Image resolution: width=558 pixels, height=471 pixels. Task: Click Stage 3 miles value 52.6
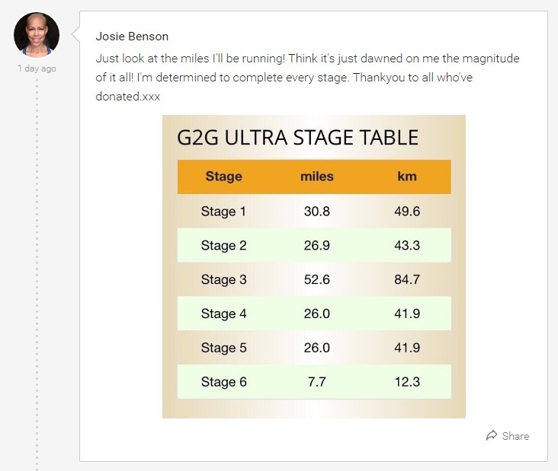[316, 279]
